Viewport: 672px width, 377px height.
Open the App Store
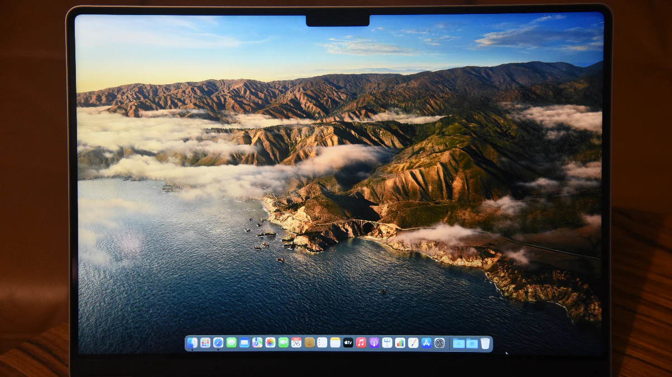pos(426,343)
